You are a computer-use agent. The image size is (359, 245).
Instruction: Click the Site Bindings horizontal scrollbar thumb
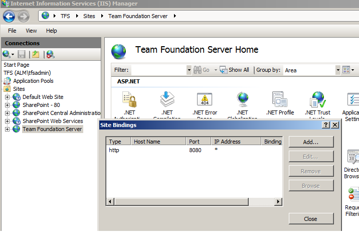point(182,202)
